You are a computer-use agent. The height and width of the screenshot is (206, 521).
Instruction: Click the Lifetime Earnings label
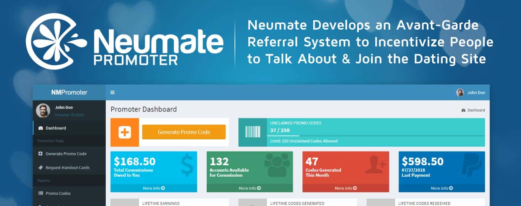[x=161, y=203]
